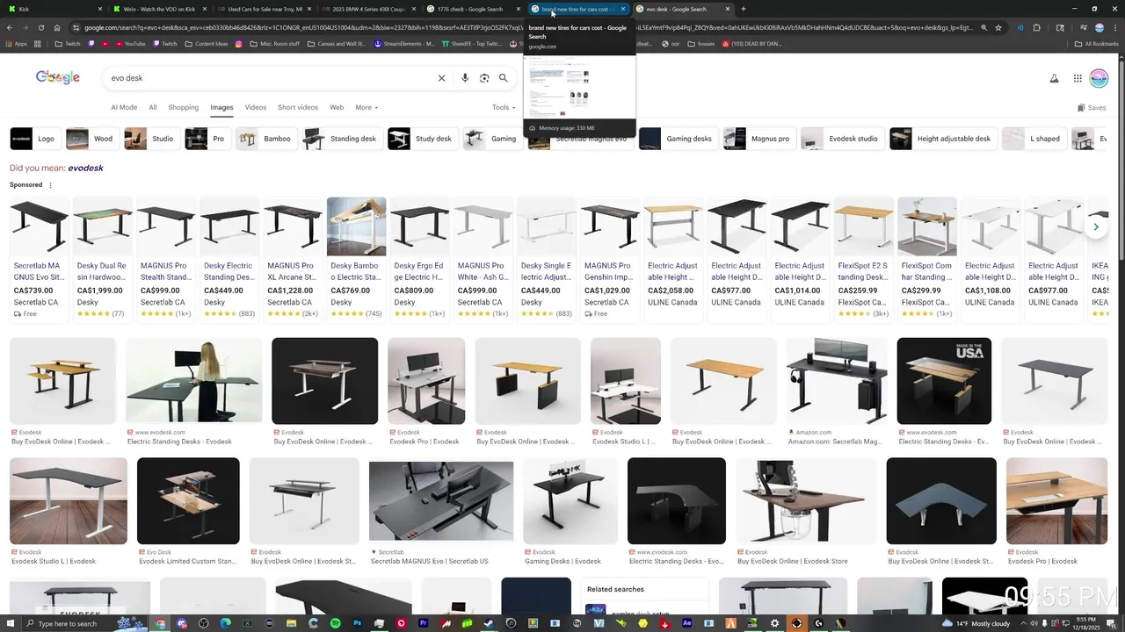
Task: Open Microsoft Edge from the taskbar
Action: coord(226,623)
